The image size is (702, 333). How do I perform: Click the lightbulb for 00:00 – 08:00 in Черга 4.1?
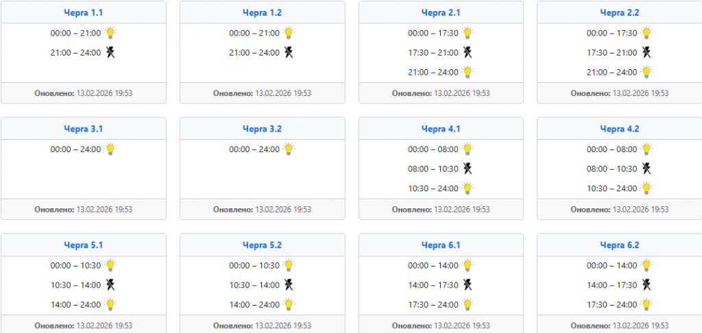tap(468, 149)
